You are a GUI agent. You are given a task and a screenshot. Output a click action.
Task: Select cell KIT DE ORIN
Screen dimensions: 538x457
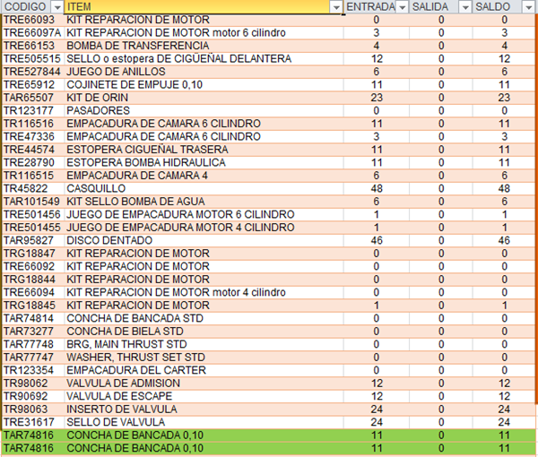tap(204, 98)
